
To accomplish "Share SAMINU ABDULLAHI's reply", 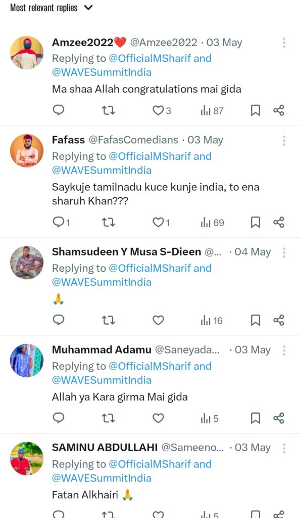I will (x=278, y=513).
